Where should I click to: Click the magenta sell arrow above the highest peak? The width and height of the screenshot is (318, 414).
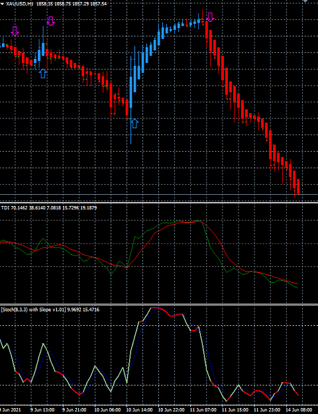click(210, 17)
